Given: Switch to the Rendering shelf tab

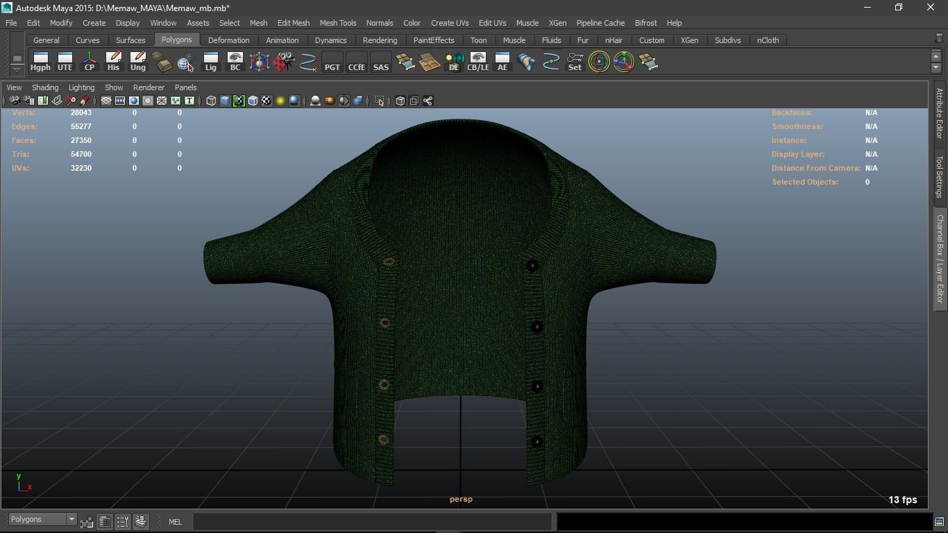Looking at the screenshot, I should pos(380,40).
